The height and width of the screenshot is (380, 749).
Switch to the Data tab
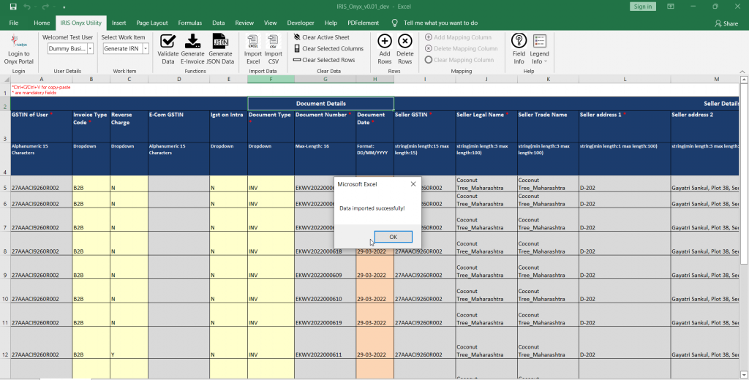pyautogui.click(x=218, y=23)
